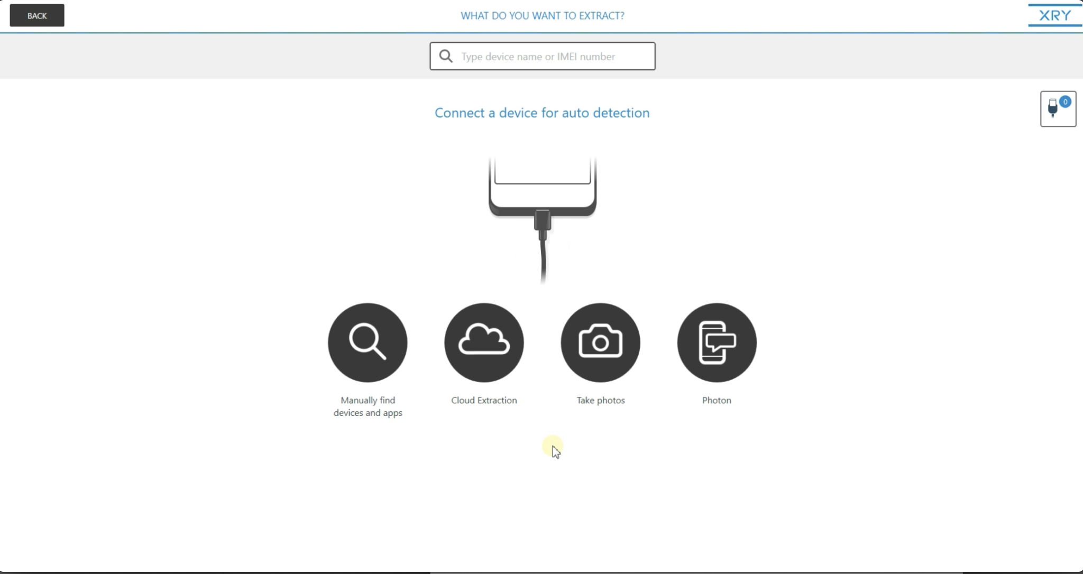Select the Manually find devices and apps tool

[367, 342]
